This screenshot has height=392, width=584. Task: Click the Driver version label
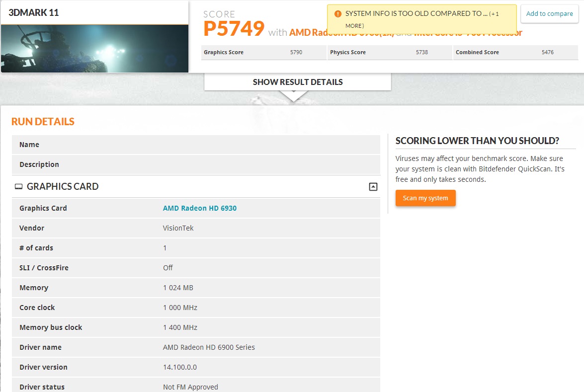point(43,367)
